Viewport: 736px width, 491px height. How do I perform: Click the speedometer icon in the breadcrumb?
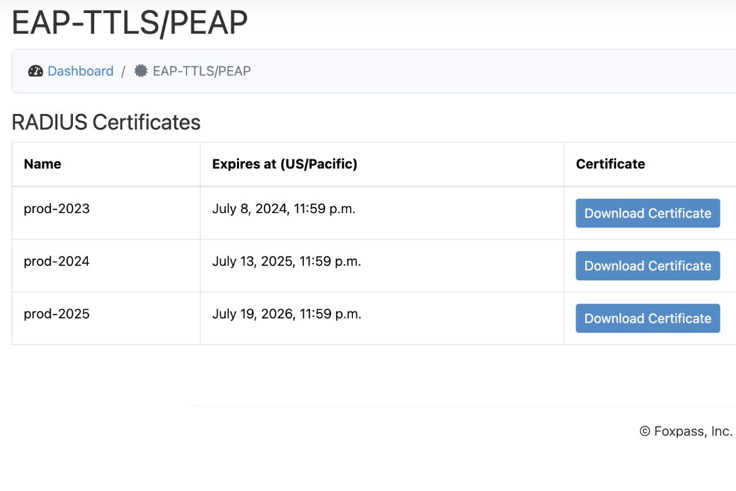(36, 70)
